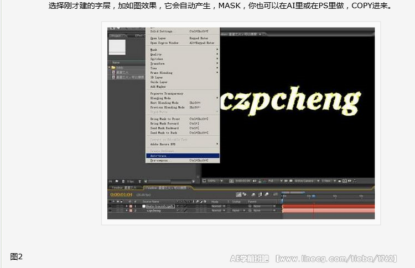Click the timeline timecode 0:00:01:04
Viewport: 415px width, 268px height.
[121, 195]
